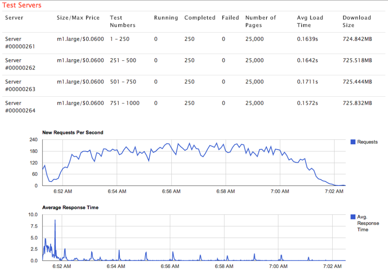
Task: Click test numbers 251 – 500
Action: [x=123, y=60]
